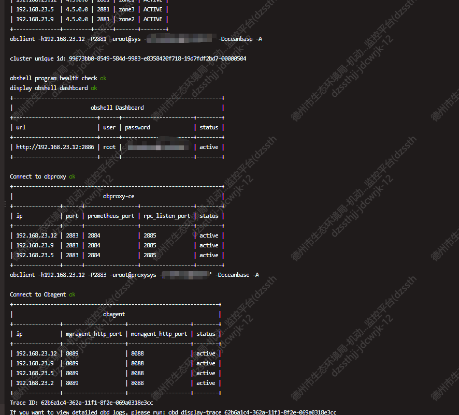459x415 pixels.
Task: Click the Trace ID value at bottom
Action: click(x=97, y=403)
